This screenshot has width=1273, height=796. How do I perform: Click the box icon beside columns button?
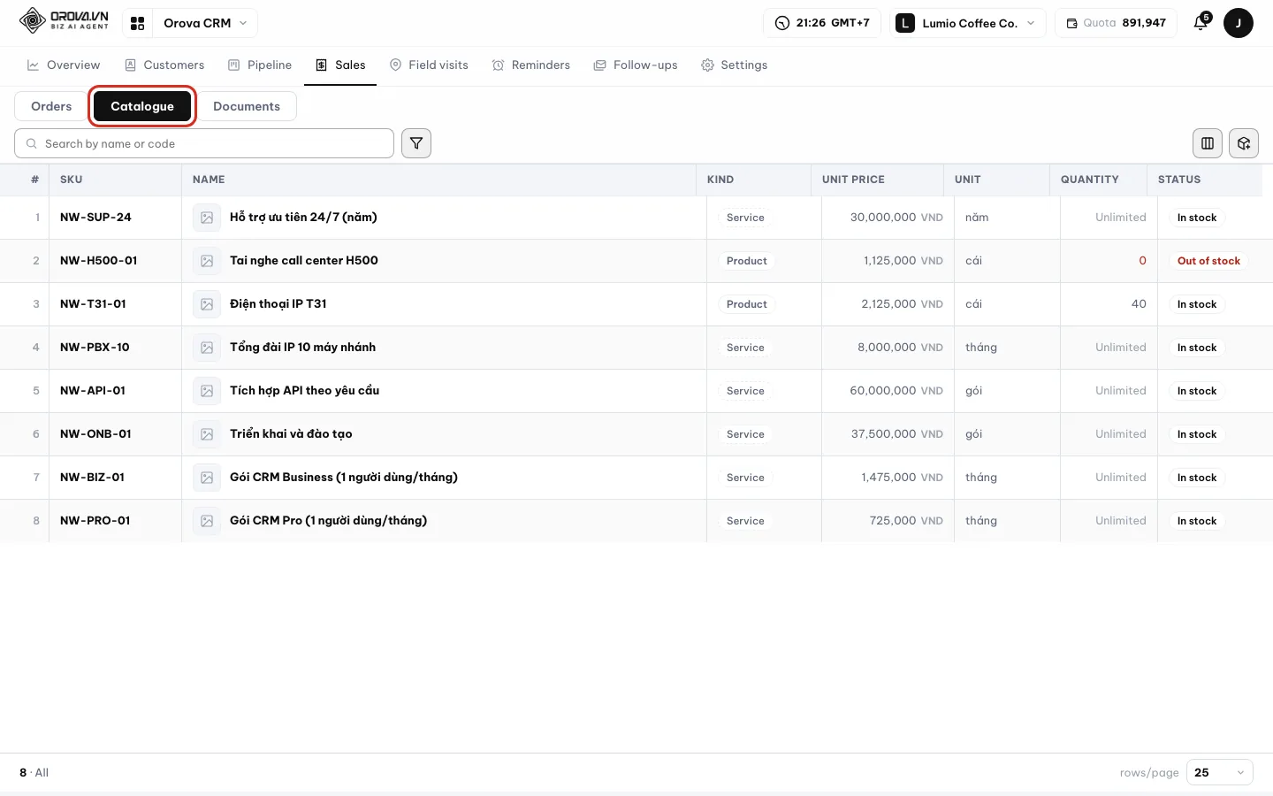coord(1244,143)
